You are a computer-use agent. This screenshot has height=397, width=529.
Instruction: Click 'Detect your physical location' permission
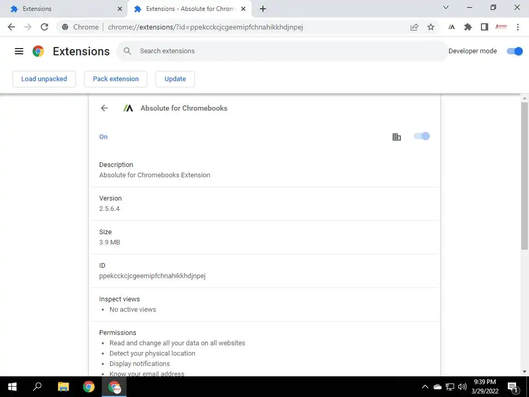tap(152, 354)
